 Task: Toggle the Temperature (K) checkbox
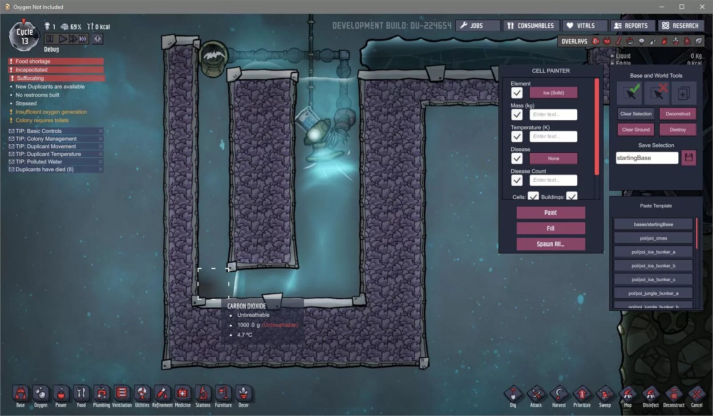tap(517, 136)
